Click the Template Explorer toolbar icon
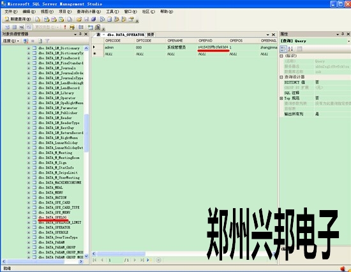The image size is (351, 272). [x=124, y=20]
